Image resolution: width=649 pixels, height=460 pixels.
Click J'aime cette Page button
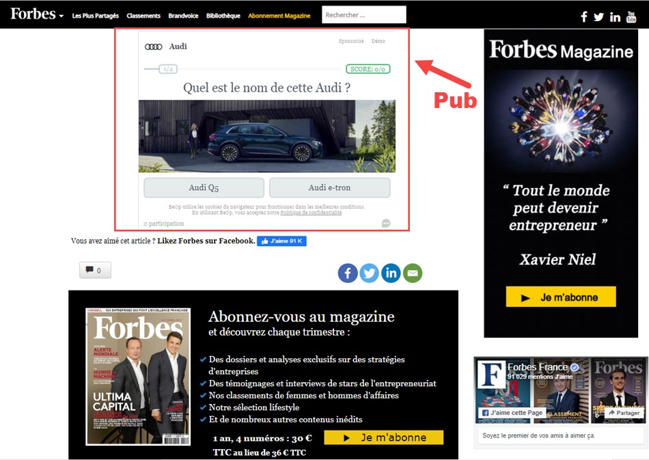click(512, 413)
